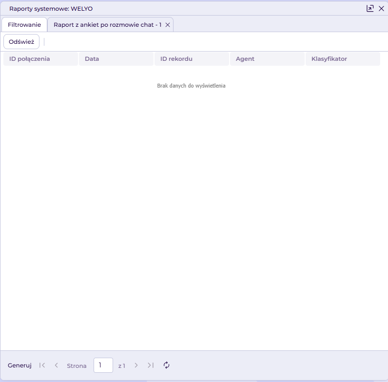Screen dimensions: 388x382
Task: Go to previous page arrow
Action: [57, 365]
